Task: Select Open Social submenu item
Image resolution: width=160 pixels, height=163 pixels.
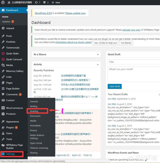Action: 36,143
